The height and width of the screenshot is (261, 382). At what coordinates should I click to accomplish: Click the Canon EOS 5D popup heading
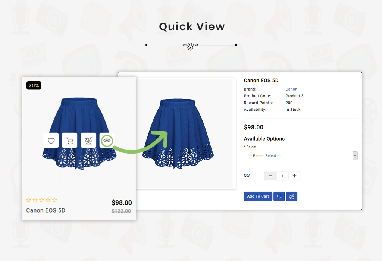pyautogui.click(x=261, y=80)
